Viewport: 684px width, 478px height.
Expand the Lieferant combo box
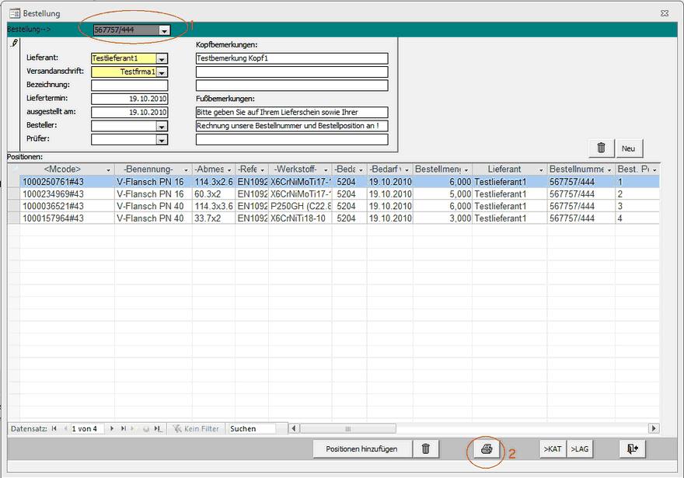(162, 58)
